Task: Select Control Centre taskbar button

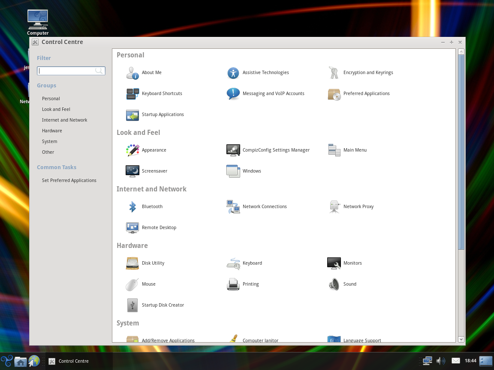Action: click(x=79, y=361)
